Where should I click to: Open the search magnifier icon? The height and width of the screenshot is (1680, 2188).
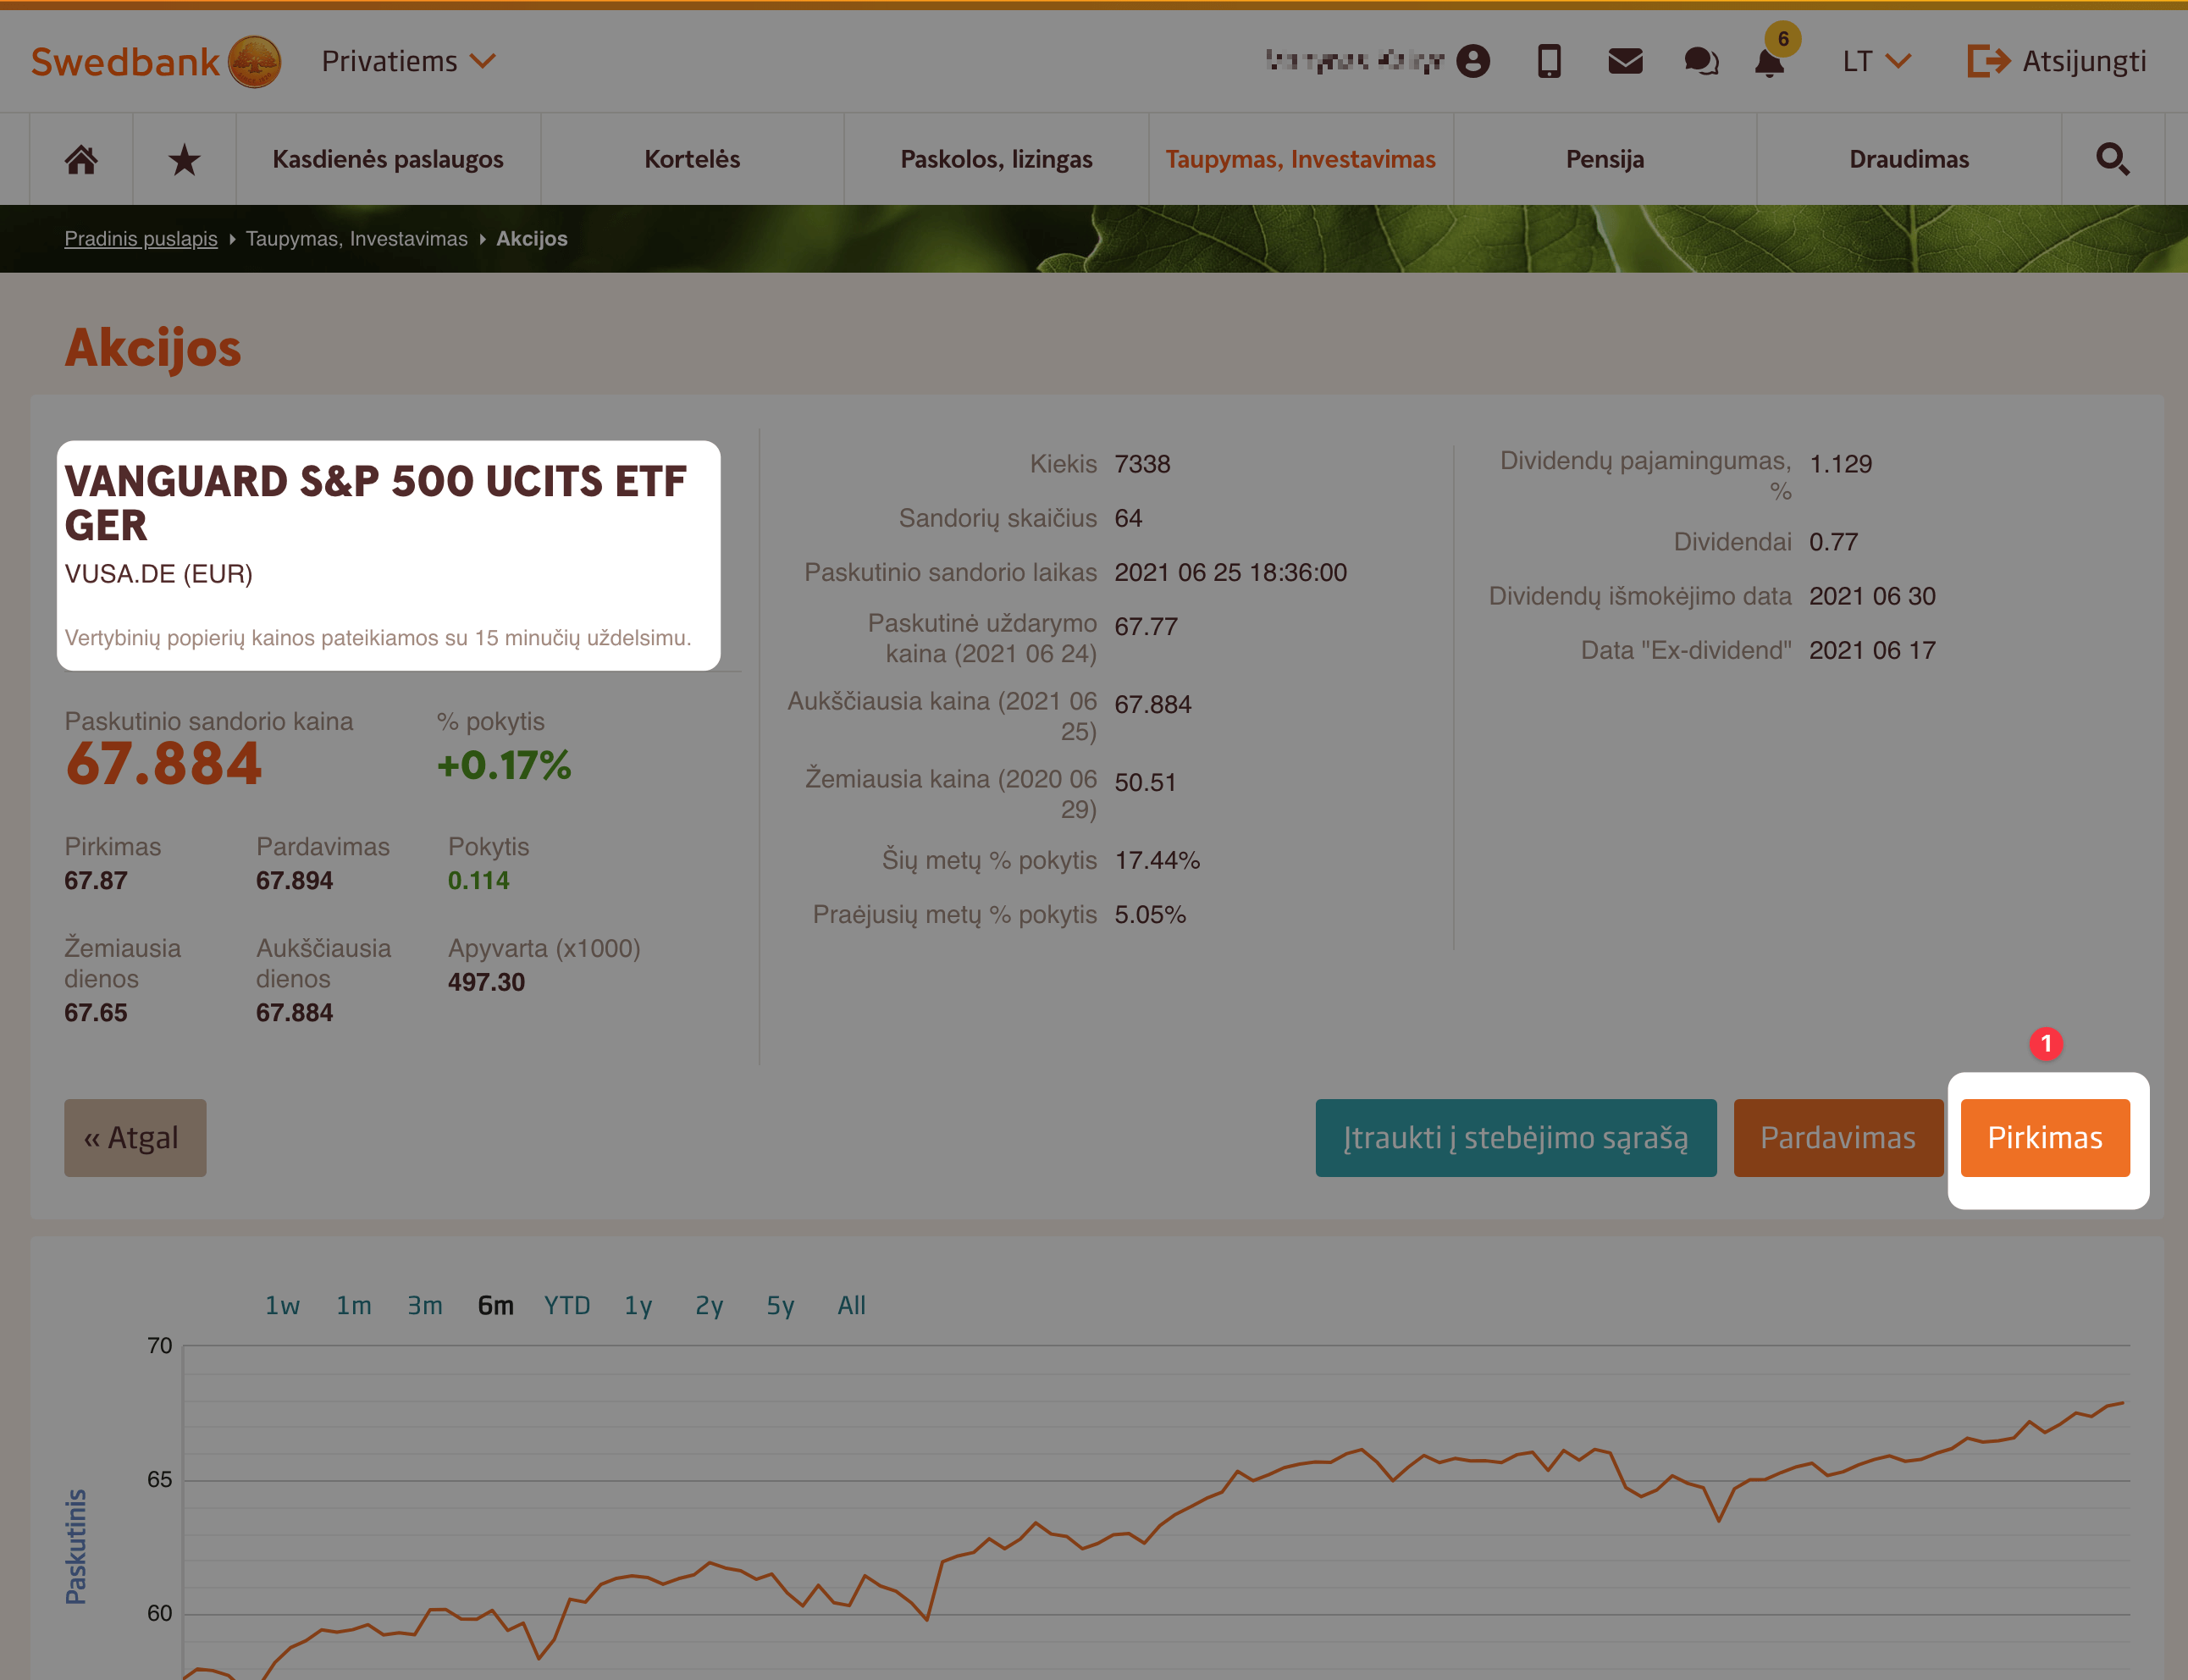click(2112, 159)
